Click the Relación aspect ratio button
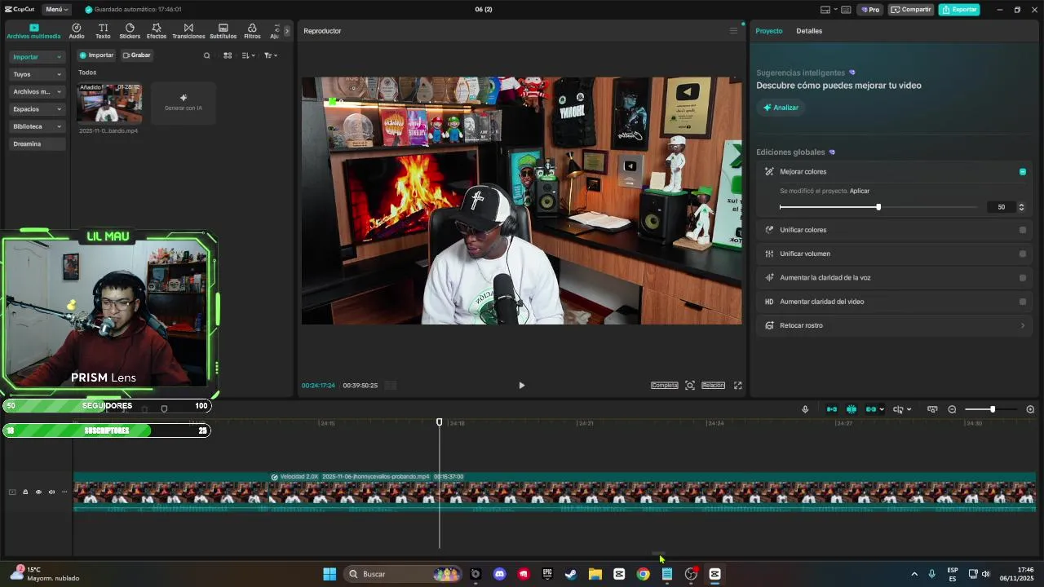Viewport: 1044px width, 587px height. [713, 386]
